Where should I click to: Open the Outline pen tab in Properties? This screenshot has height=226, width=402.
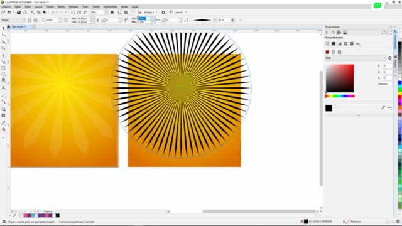tap(327, 32)
